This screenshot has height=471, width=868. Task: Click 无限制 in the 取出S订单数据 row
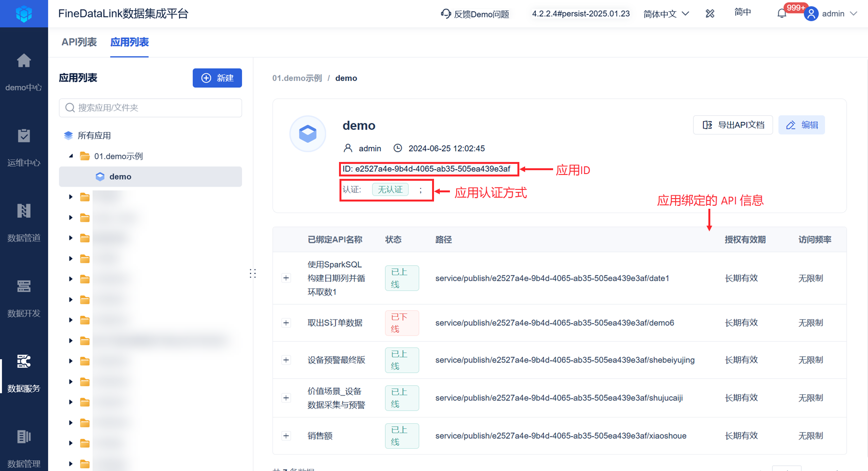[811, 323]
